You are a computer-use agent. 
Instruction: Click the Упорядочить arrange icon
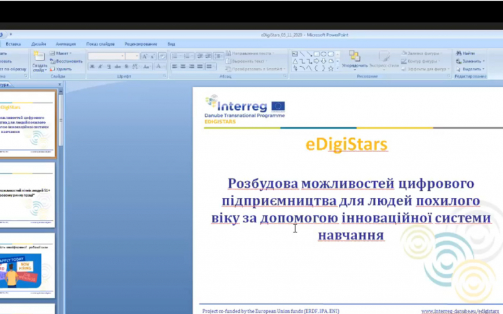355,57
